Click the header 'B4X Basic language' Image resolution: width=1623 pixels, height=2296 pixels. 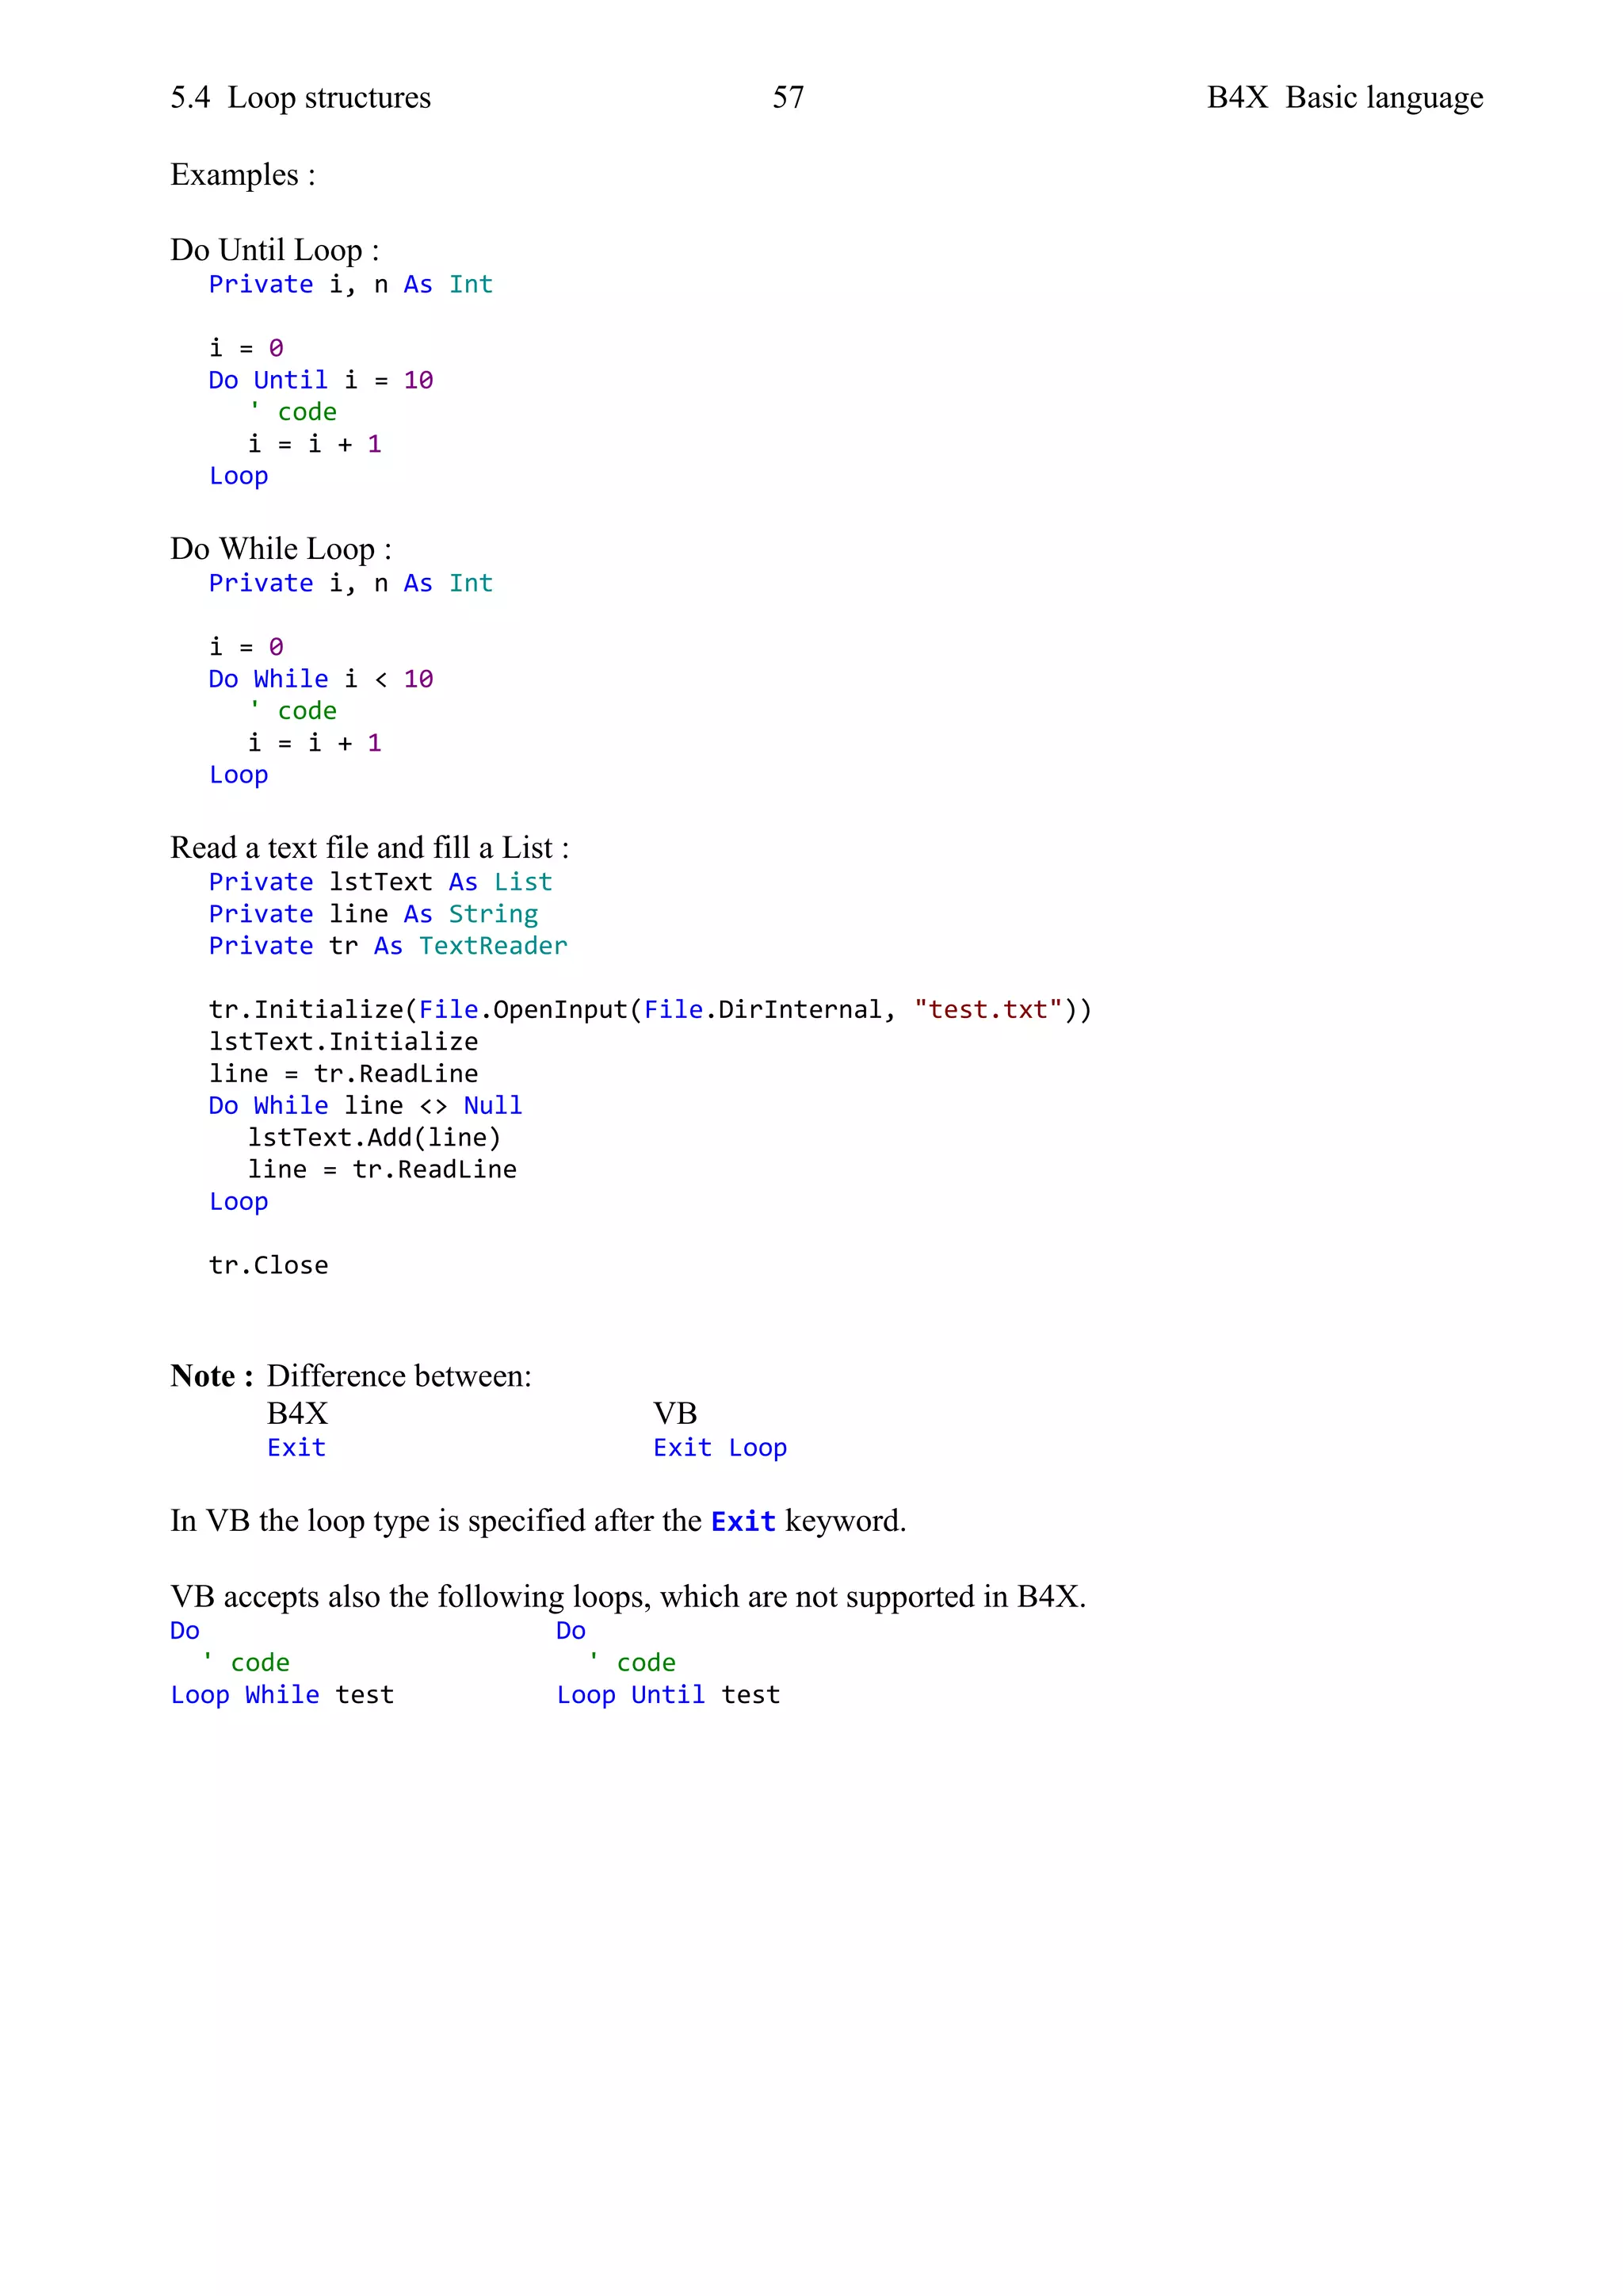pos(1345,98)
